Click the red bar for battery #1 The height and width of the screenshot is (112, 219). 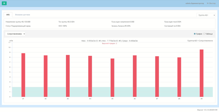point(23,75)
